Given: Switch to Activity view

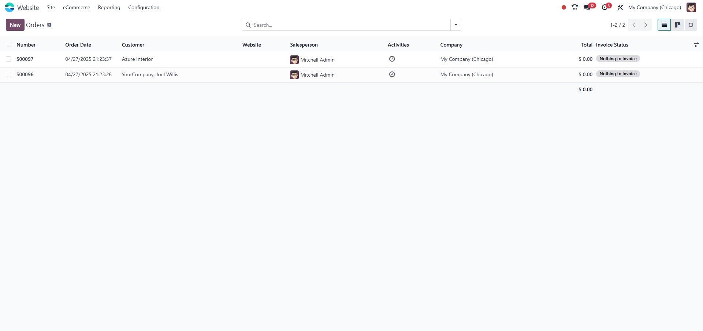Looking at the screenshot, I should [x=691, y=25].
